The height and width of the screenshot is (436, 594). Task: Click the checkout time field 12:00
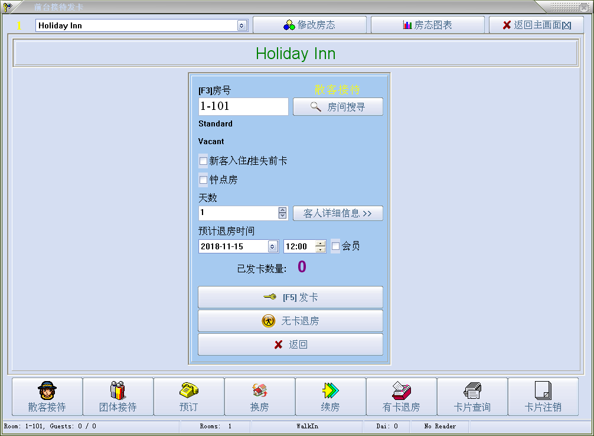point(299,246)
